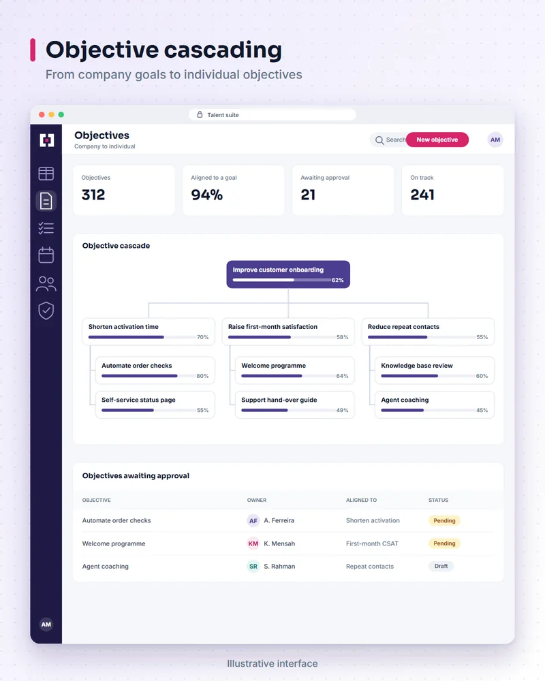This screenshot has height=681, width=545.
Task: Open the table grid sidebar icon
Action: (x=46, y=174)
